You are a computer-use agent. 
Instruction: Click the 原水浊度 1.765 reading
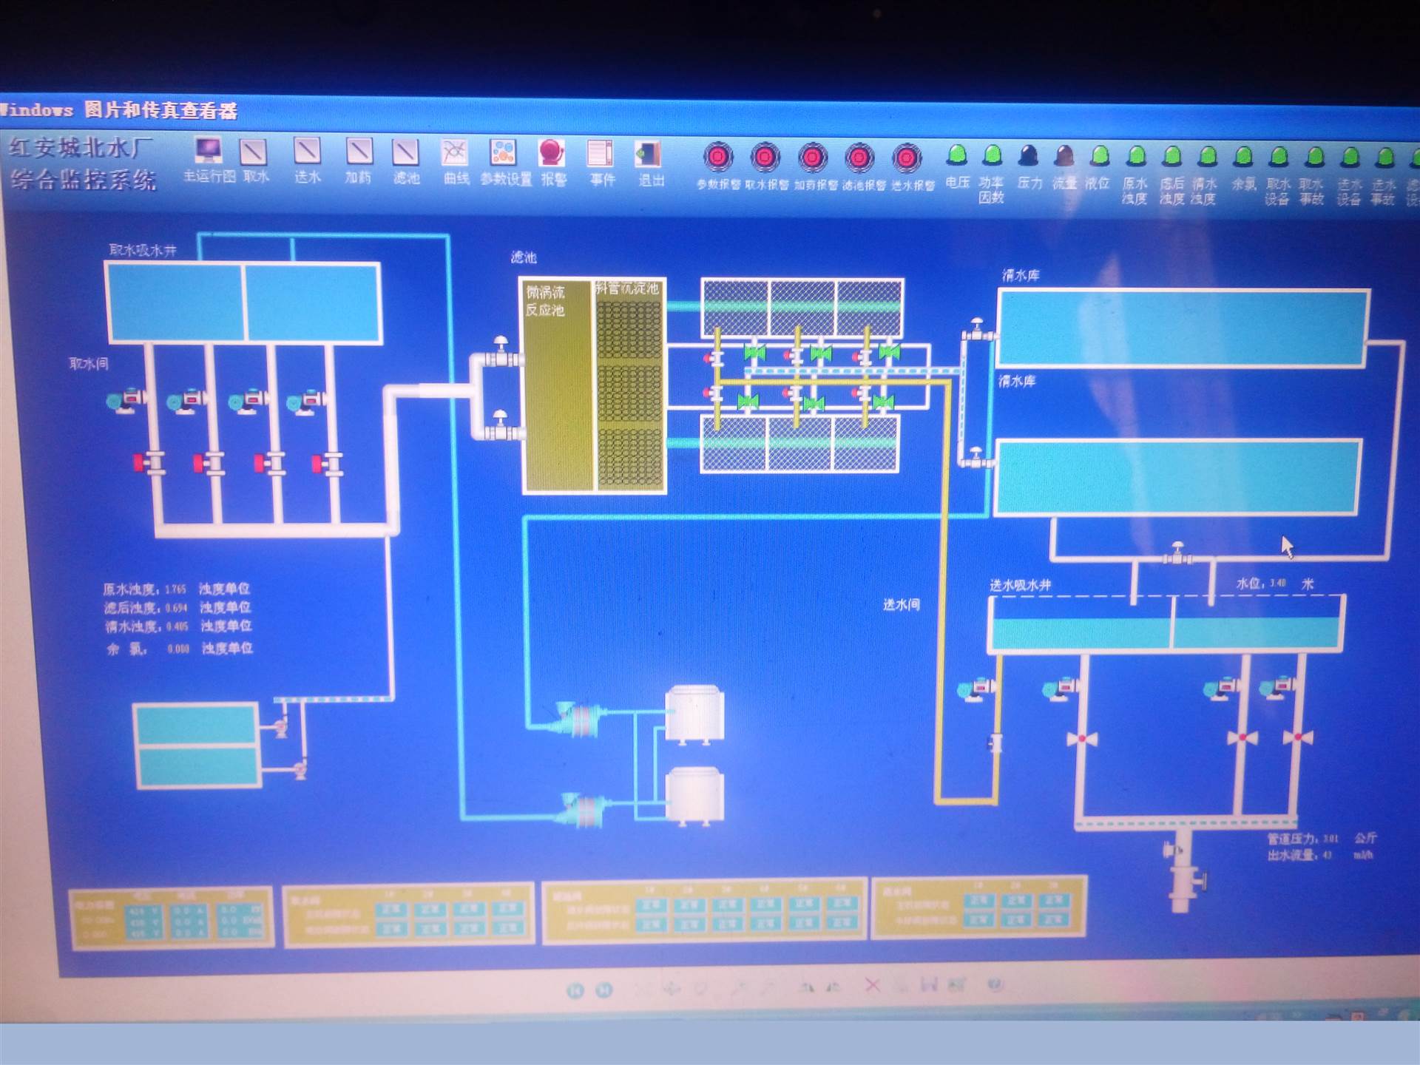click(175, 589)
